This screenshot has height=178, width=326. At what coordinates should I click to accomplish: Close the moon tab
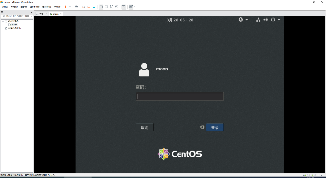pos(61,14)
